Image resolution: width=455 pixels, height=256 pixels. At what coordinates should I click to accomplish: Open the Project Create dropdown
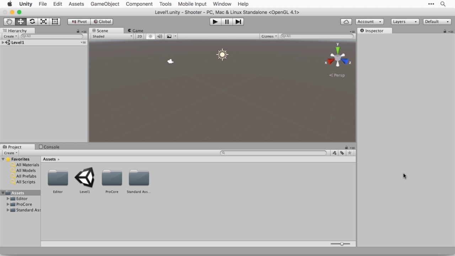pos(10,153)
